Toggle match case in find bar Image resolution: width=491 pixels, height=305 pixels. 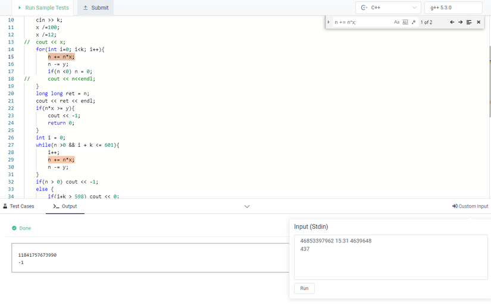397,23
